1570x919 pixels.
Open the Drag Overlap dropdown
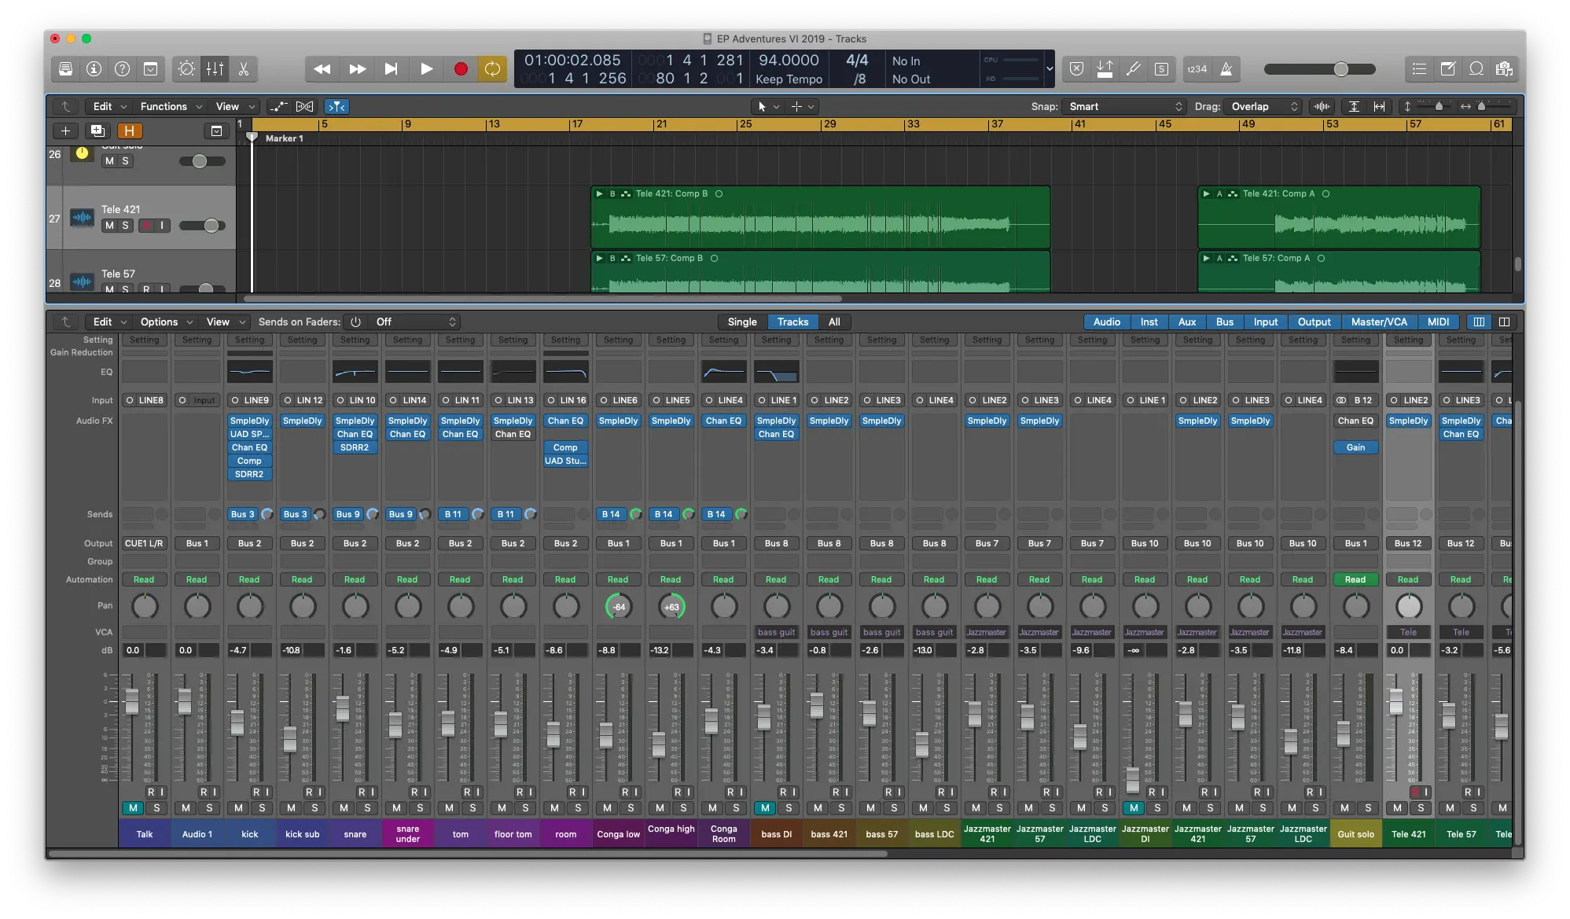1263,106
